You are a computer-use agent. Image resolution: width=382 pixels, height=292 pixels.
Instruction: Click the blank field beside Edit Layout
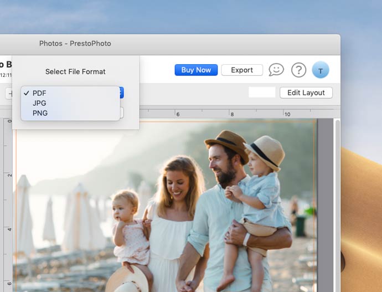(x=262, y=93)
